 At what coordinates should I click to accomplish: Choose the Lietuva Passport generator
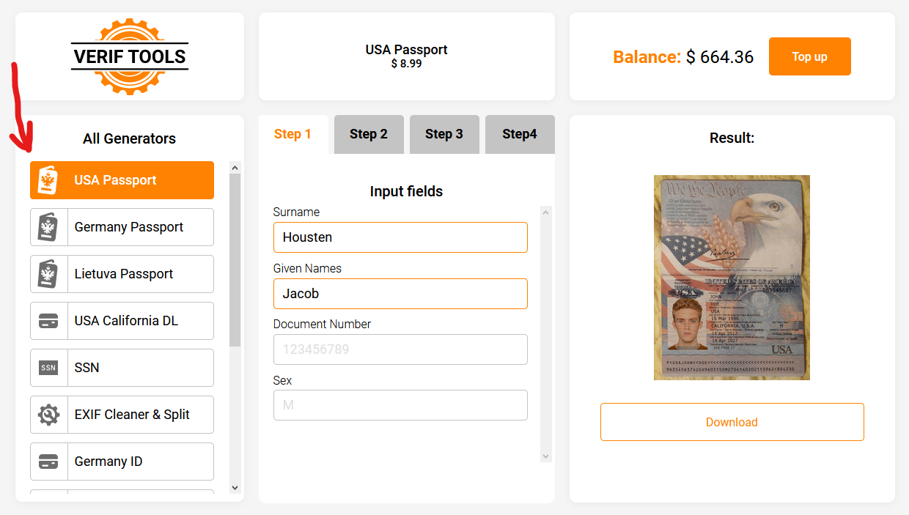(122, 274)
